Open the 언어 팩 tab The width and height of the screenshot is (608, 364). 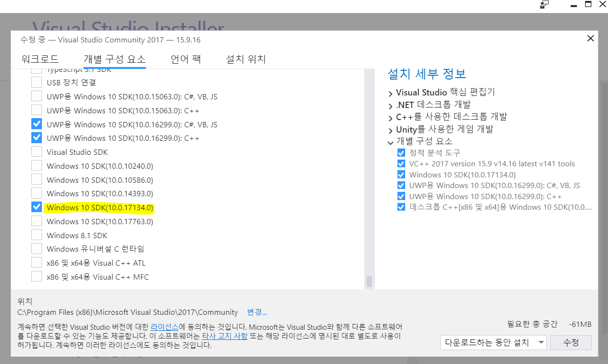186,59
